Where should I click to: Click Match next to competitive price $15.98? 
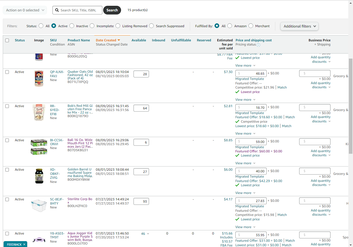[x=282, y=215]
